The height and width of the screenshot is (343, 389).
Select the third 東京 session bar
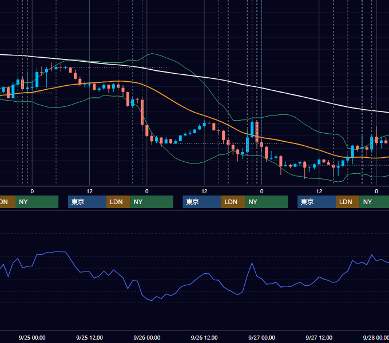pos(316,202)
